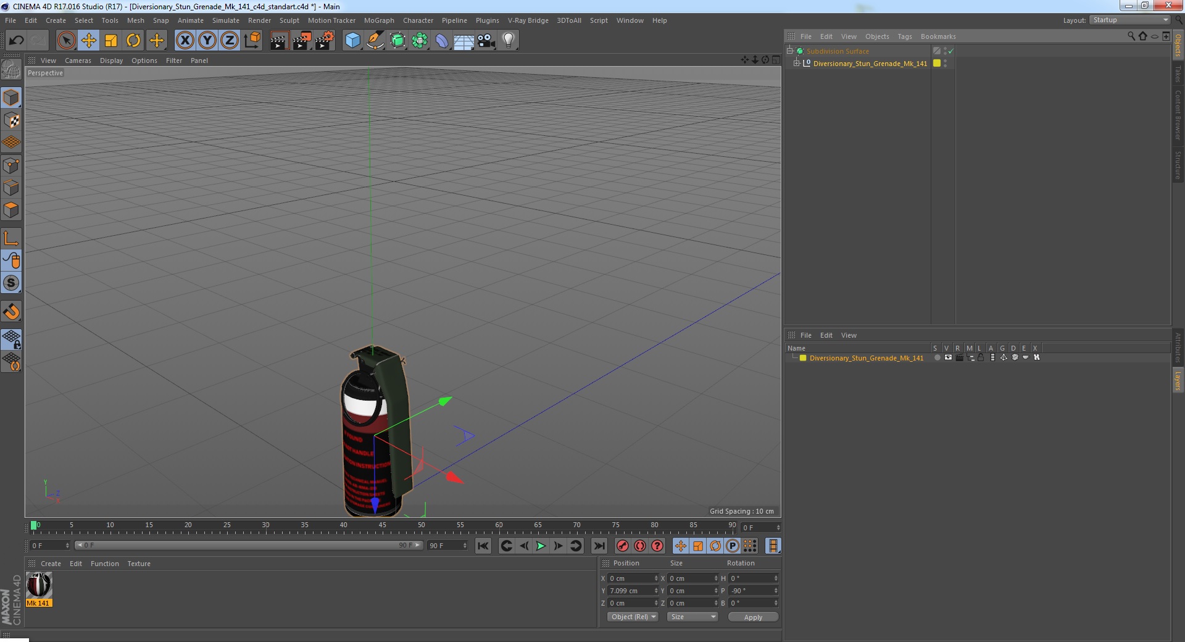Toggle layer viewport visibility eye icon

pyautogui.click(x=948, y=357)
